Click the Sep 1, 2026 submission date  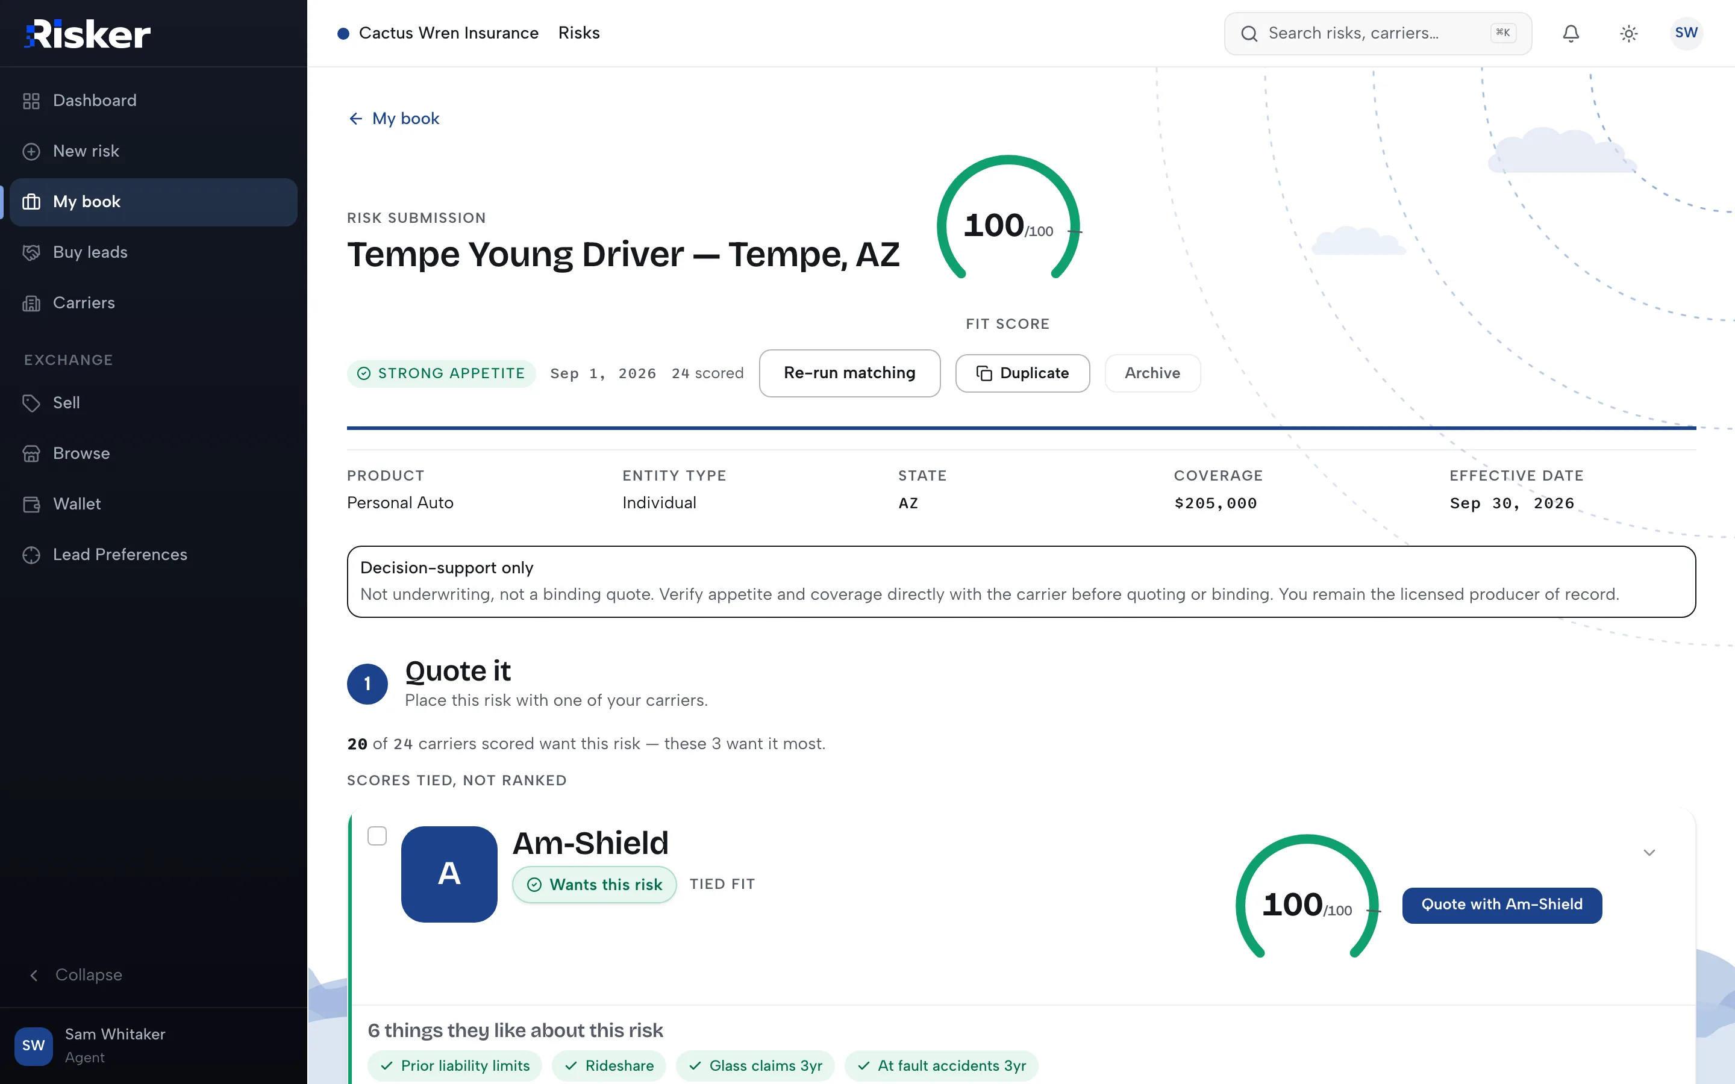click(x=603, y=373)
